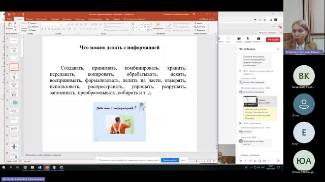Image resolution: width=325 pixels, height=182 pixels.
Task: Switch to the Конструктор ribbon tab
Action: [42, 19]
